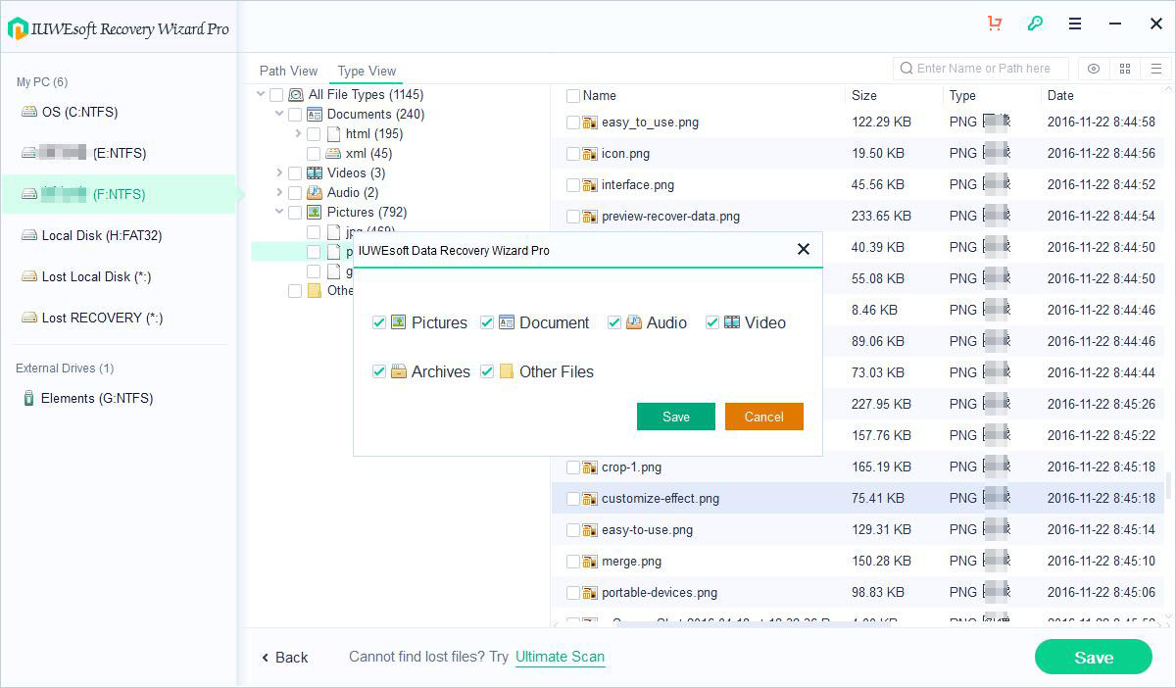Click the portable-devices.png file icon

pos(590,593)
